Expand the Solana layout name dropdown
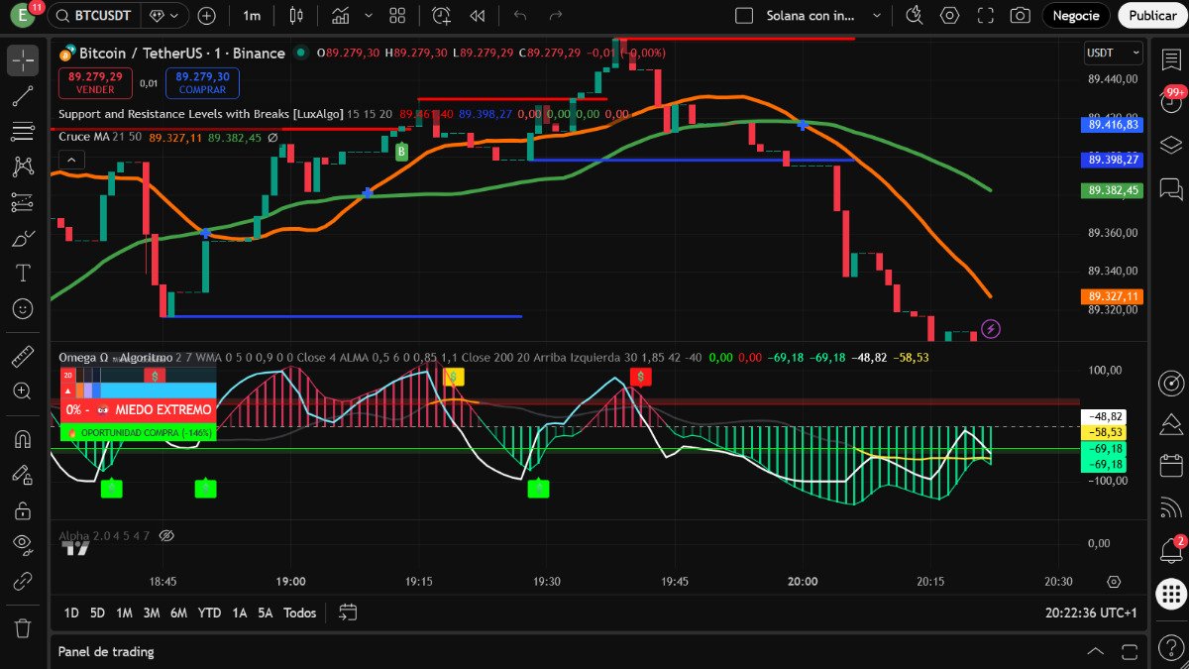This screenshot has width=1189, height=669. click(876, 16)
